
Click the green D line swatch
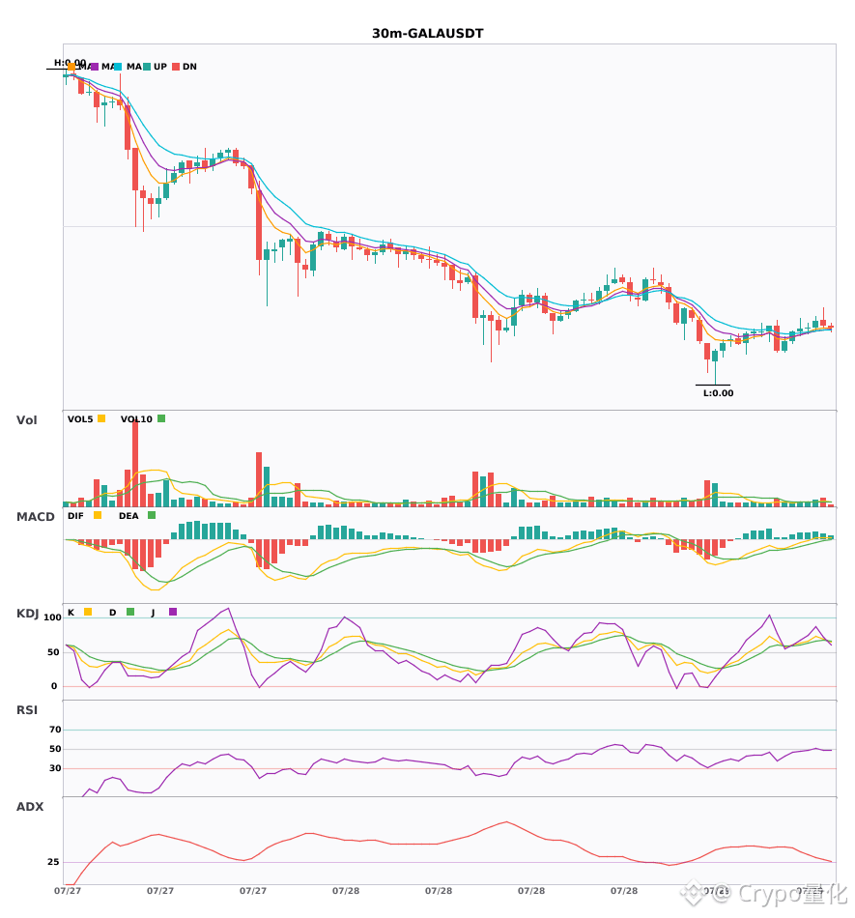(130, 612)
